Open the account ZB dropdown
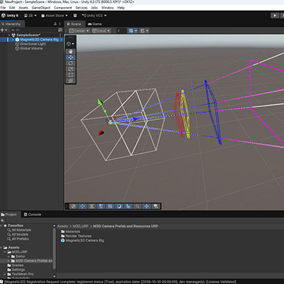 click(30, 16)
